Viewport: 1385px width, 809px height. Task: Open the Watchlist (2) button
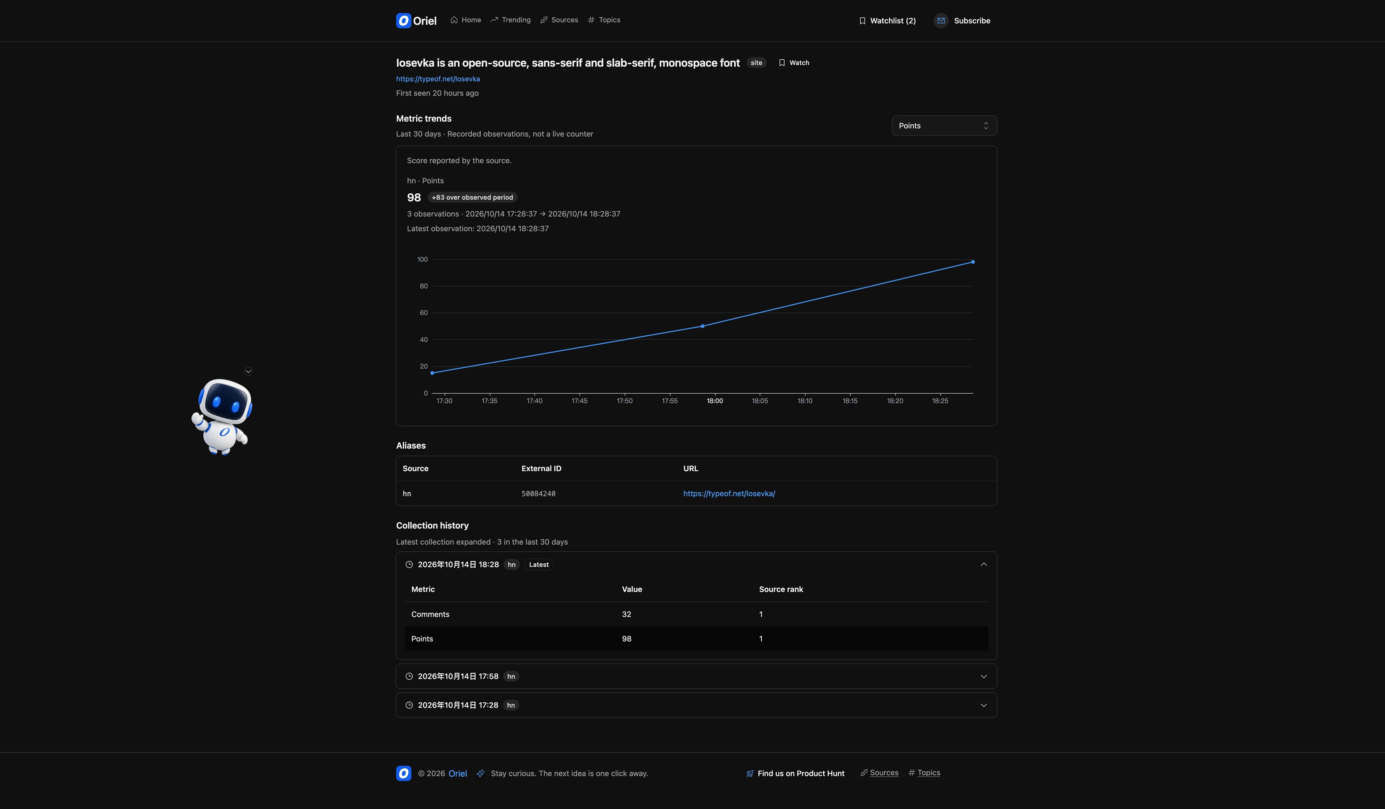point(887,21)
